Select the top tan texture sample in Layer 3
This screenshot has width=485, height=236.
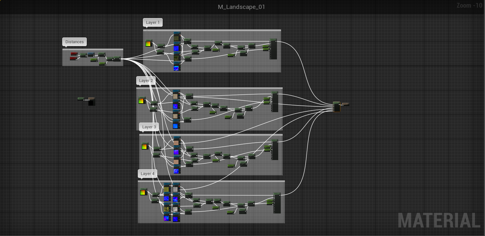(x=177, y=141)
